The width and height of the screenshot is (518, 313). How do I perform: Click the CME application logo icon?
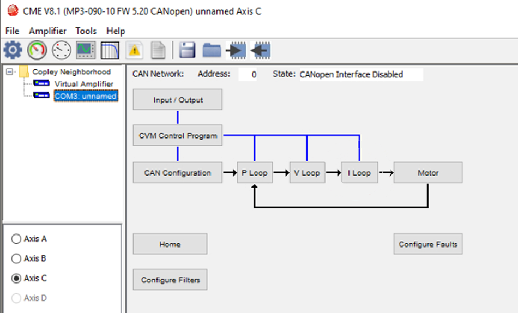pyautogui.click(x=13, y=10)
